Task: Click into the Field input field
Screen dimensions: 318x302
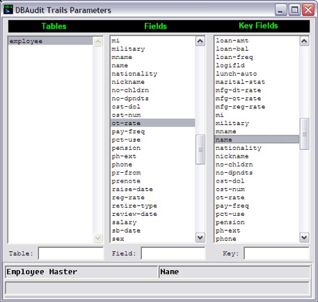Action: (x=173, y=253)
